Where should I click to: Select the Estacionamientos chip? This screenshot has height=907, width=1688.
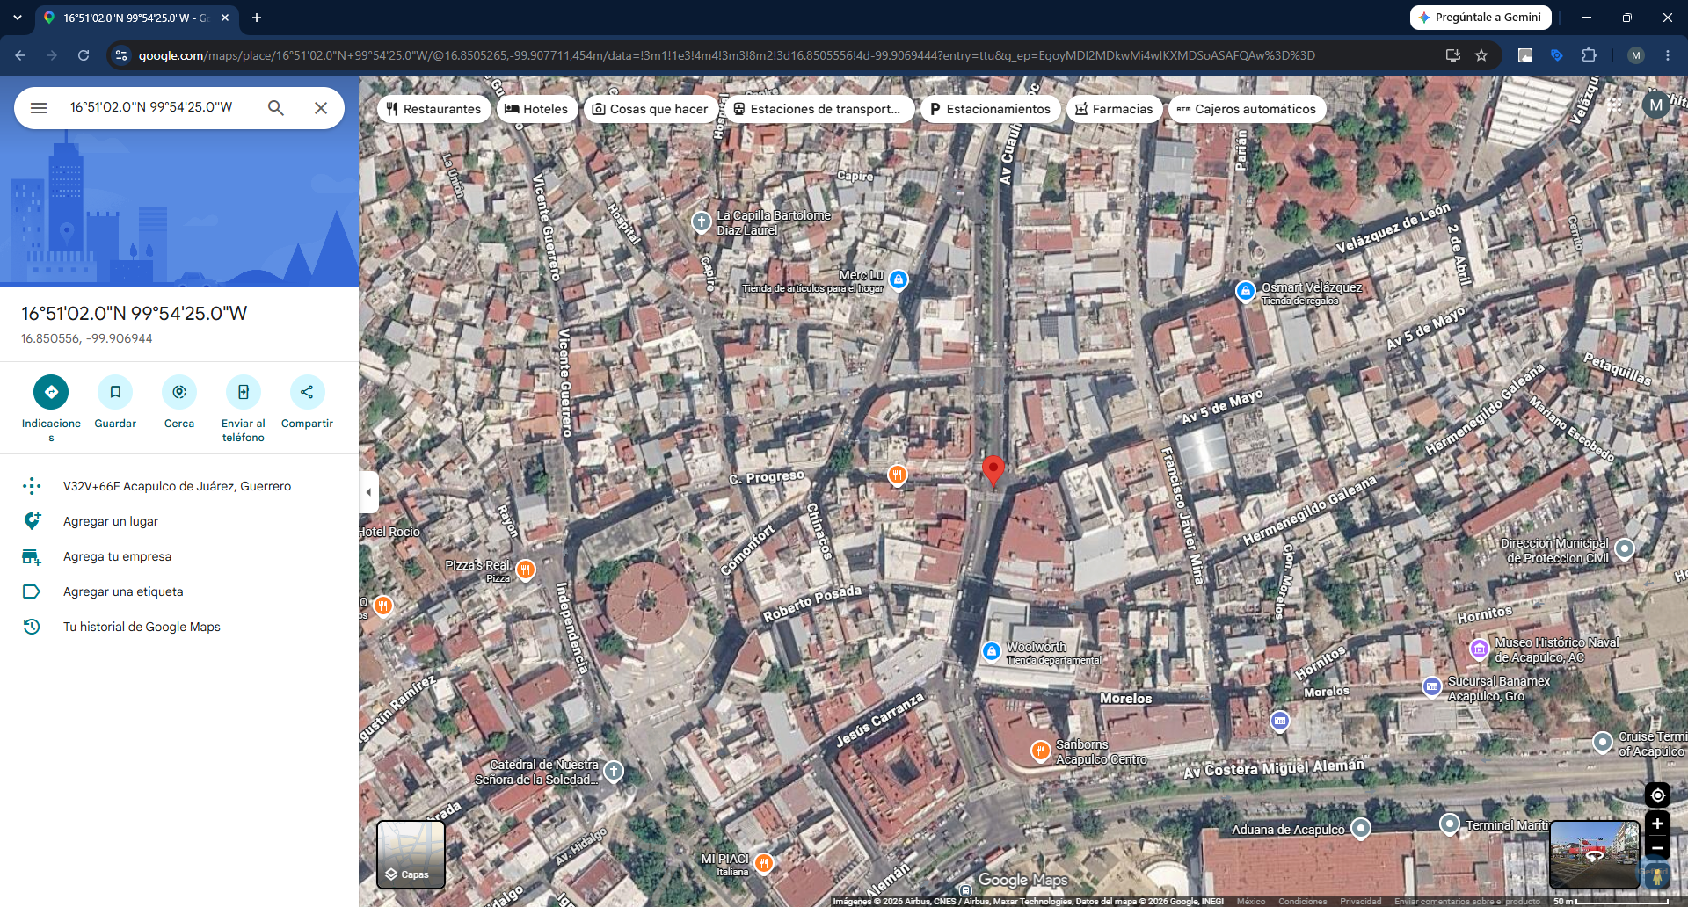point(990,109)
